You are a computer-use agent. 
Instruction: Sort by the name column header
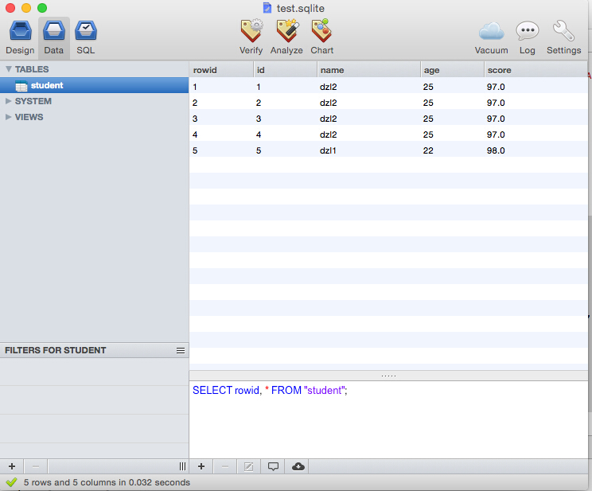coord(369,70)
